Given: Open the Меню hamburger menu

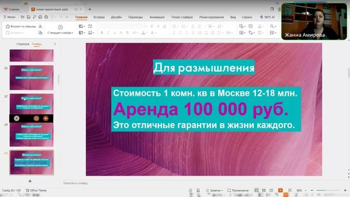Looking at the screenshot, I should (x=9, y=17).
